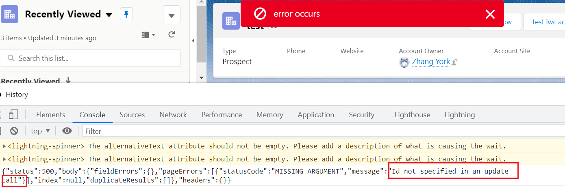Screen dimensions: 565x191
Task: Click the Prospect type value
Action: 237,62
